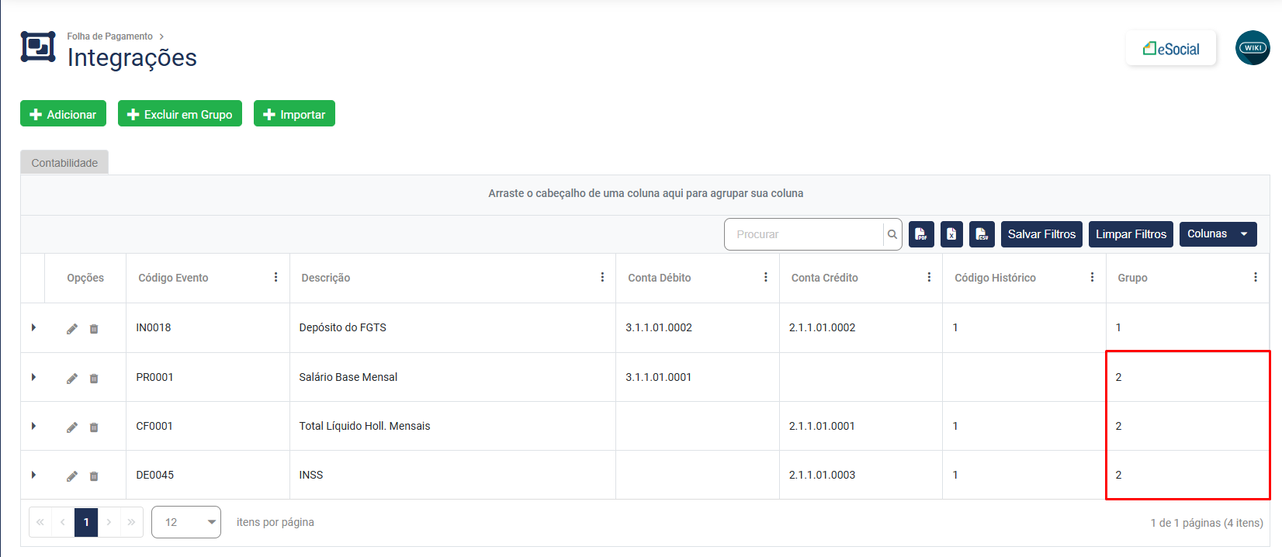Click the PDF export icon
1282x557 pixels.
[x=921, y=234]
